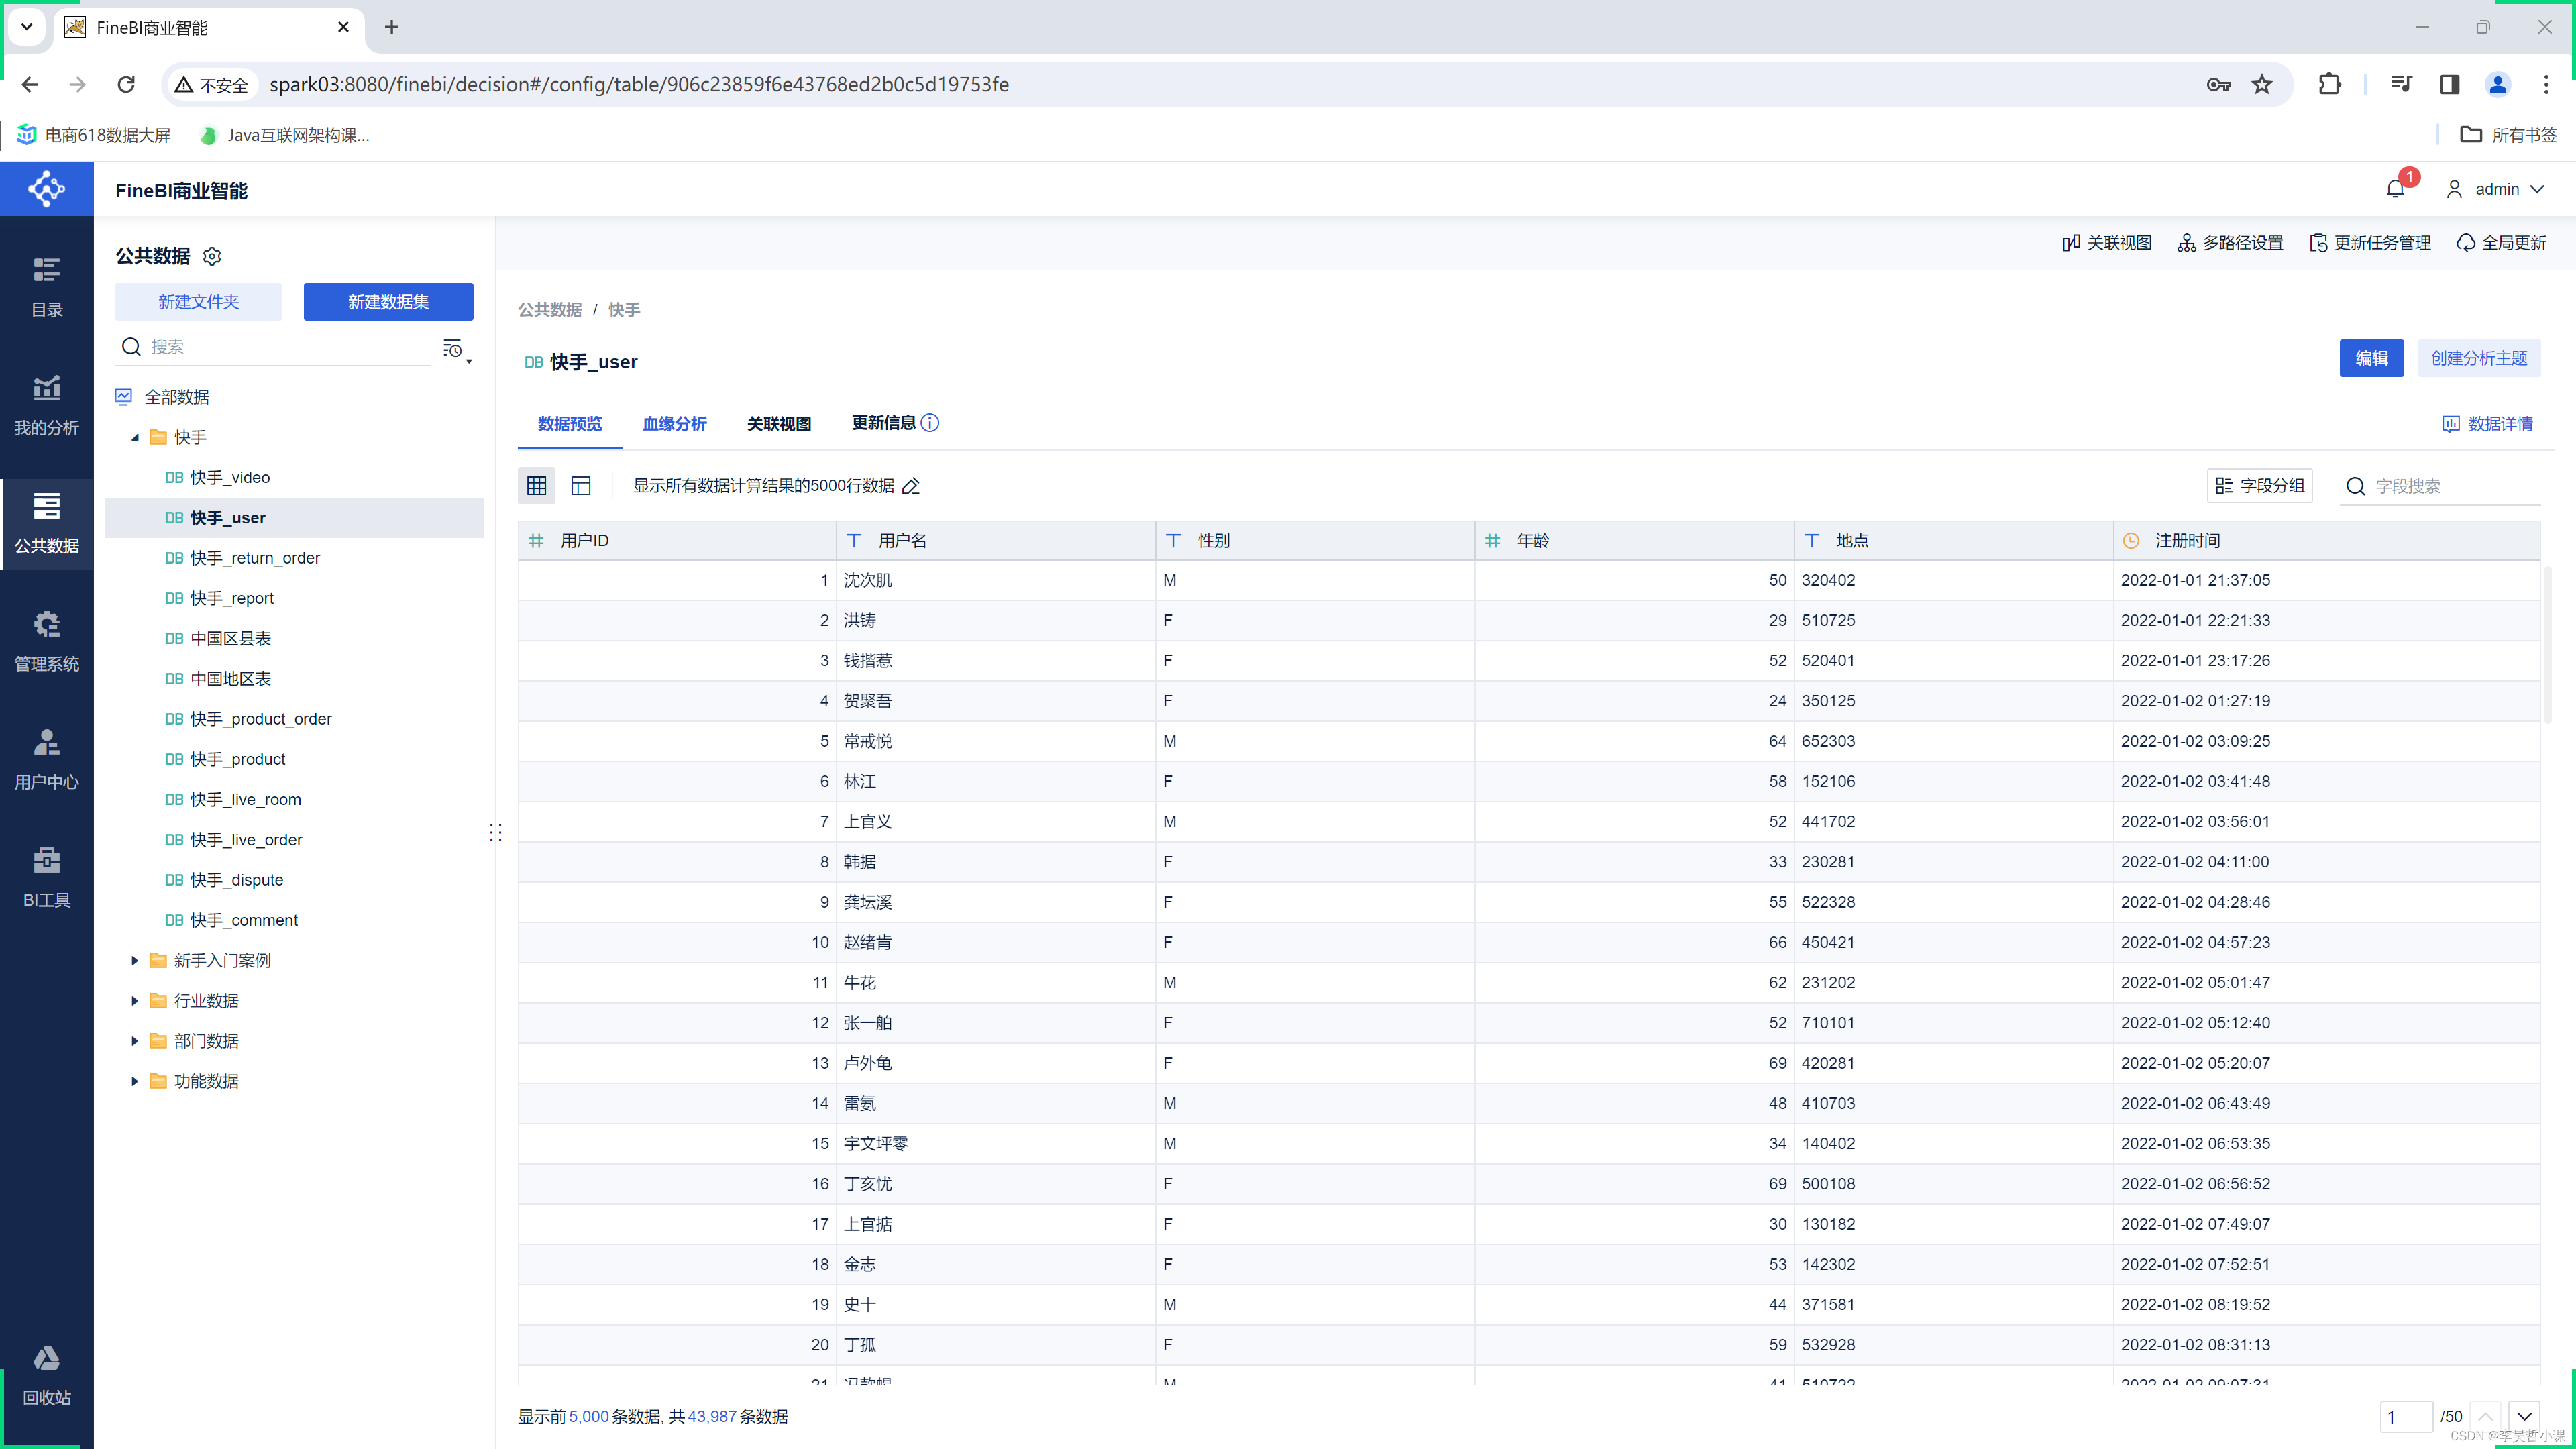Click the FineBI logo icon
Image resolution: width=2576 pixels, height=1449 pixels.
pyautogui.click(x=46, y=189)
